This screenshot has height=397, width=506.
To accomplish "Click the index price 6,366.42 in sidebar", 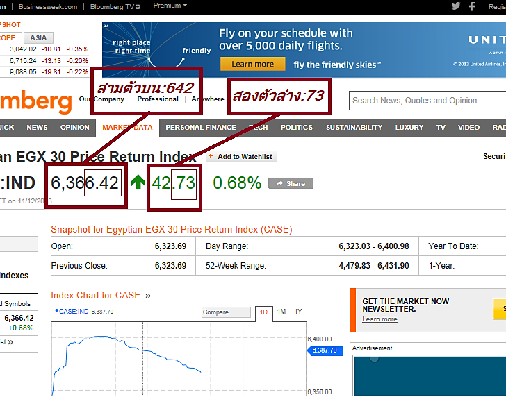I will click(x=19, y=319).
